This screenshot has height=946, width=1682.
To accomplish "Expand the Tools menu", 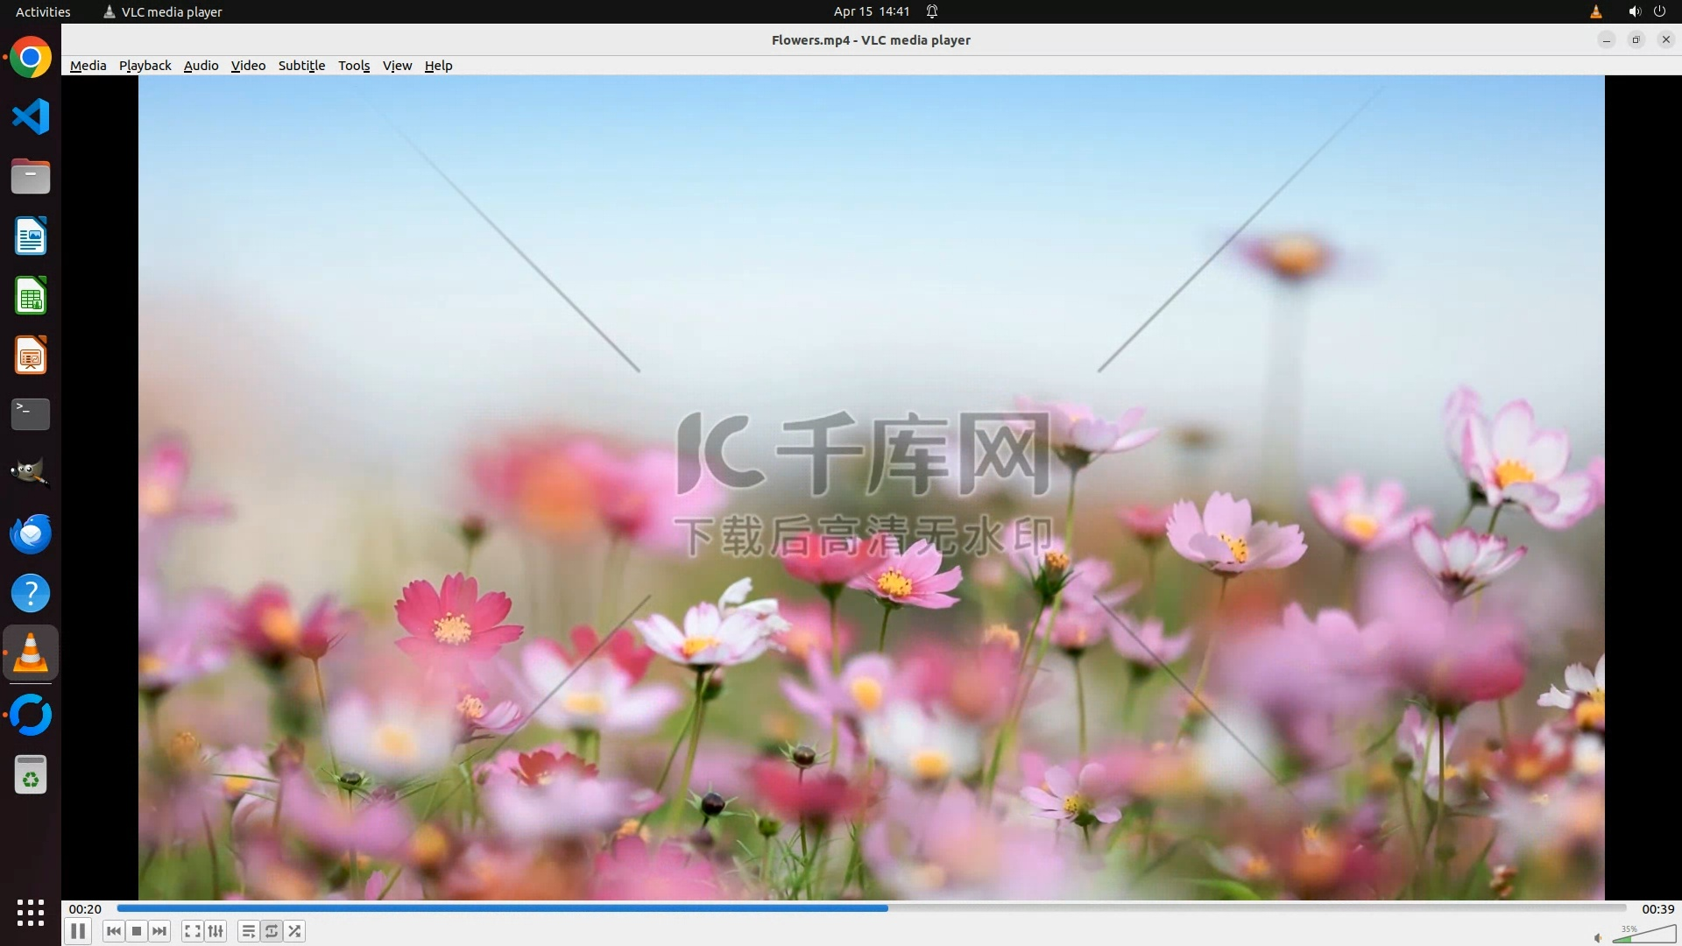I will (x=354, y=66).
